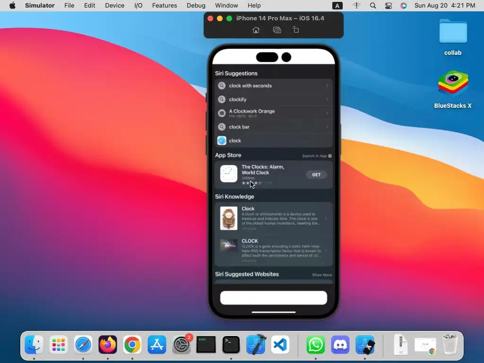Open the 'clock' Safari suggestion
This screenshot has width=484, height=363.
274,140
